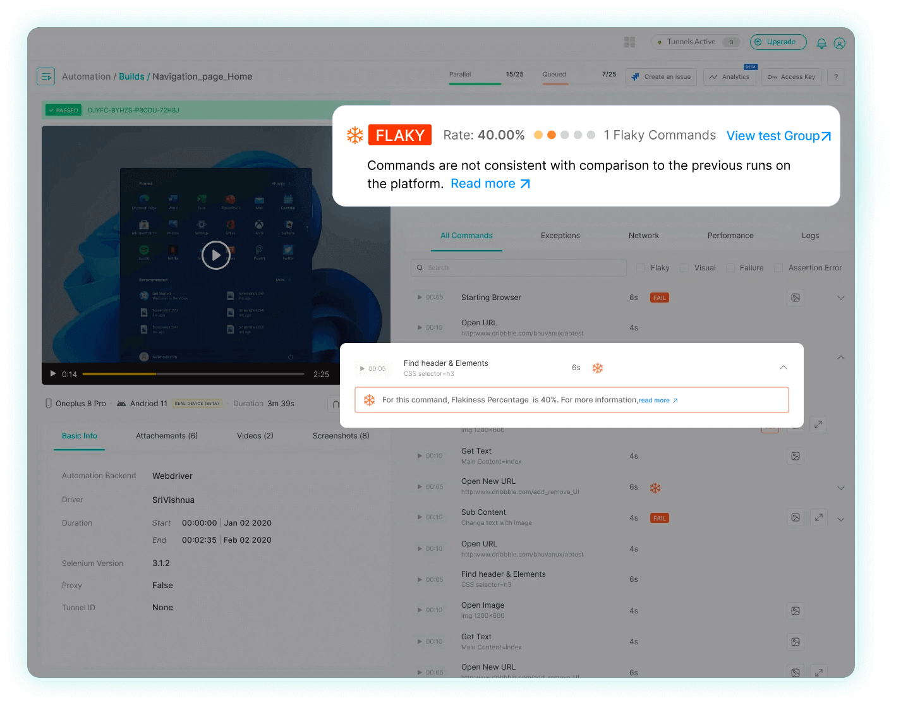Open the Attachments (6) tab
The image size is (908, 705).
coord(166,435)
